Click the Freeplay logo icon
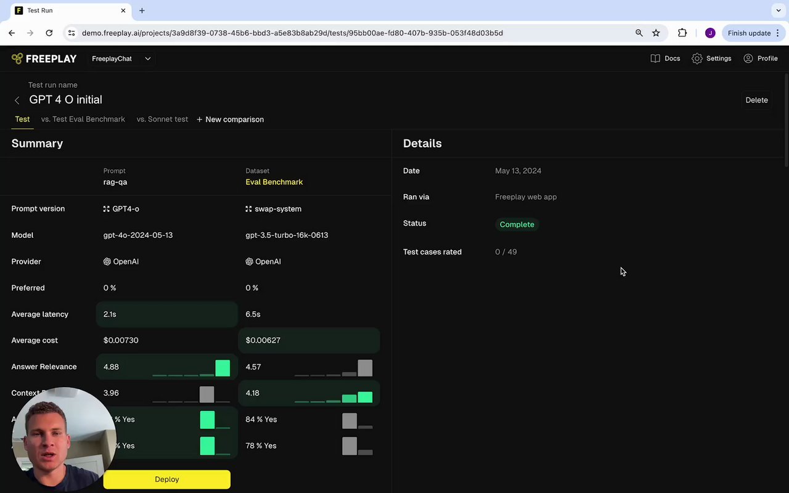 [17, 59]
